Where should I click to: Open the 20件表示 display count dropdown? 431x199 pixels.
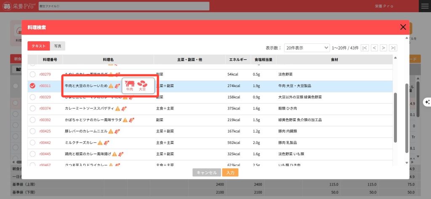pos(307,48)
